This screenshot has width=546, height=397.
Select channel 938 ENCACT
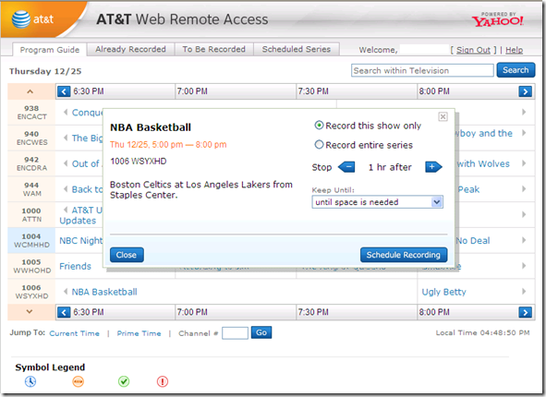(x=31, y=113)
